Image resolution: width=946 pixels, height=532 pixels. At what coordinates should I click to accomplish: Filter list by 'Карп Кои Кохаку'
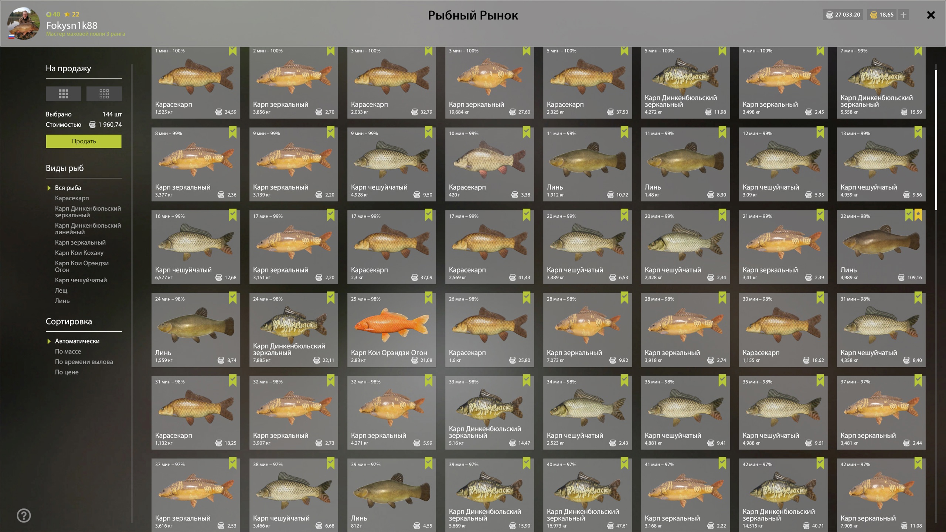coord(79,253)
